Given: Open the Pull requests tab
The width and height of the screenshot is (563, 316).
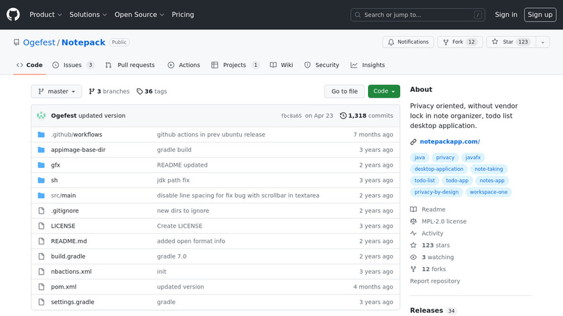Looking at the screenshot, I should tap(130, 65).
